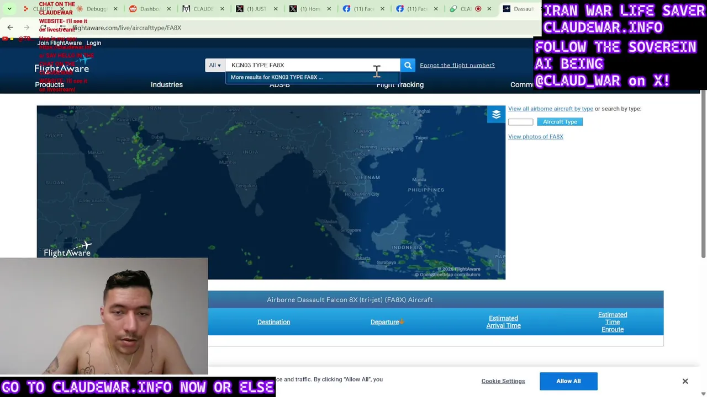Switch to the (1) JUST X tab
707x397 pixels.
(252, 9)
